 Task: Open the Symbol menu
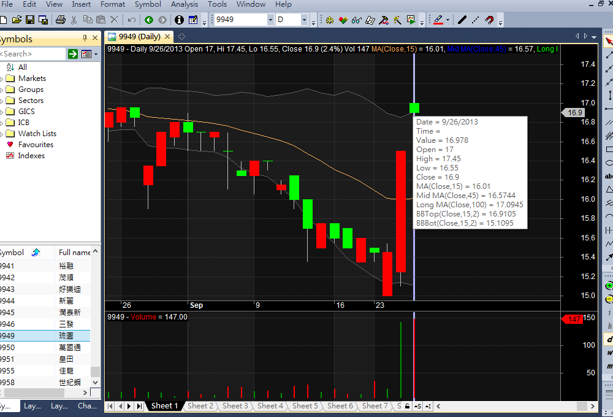click(x=148, y=4)
